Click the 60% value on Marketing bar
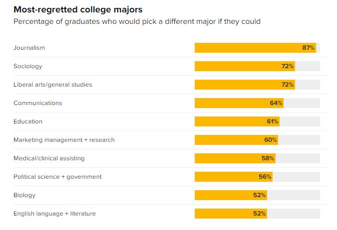337x230 pixels. 271,140
